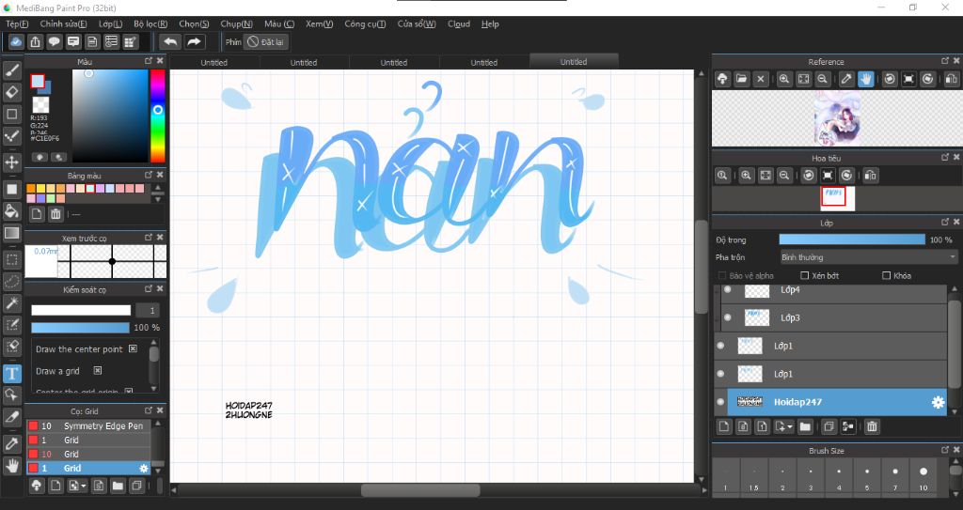
Task: Open the Cloud menu
Action: (x=459, y=23)
